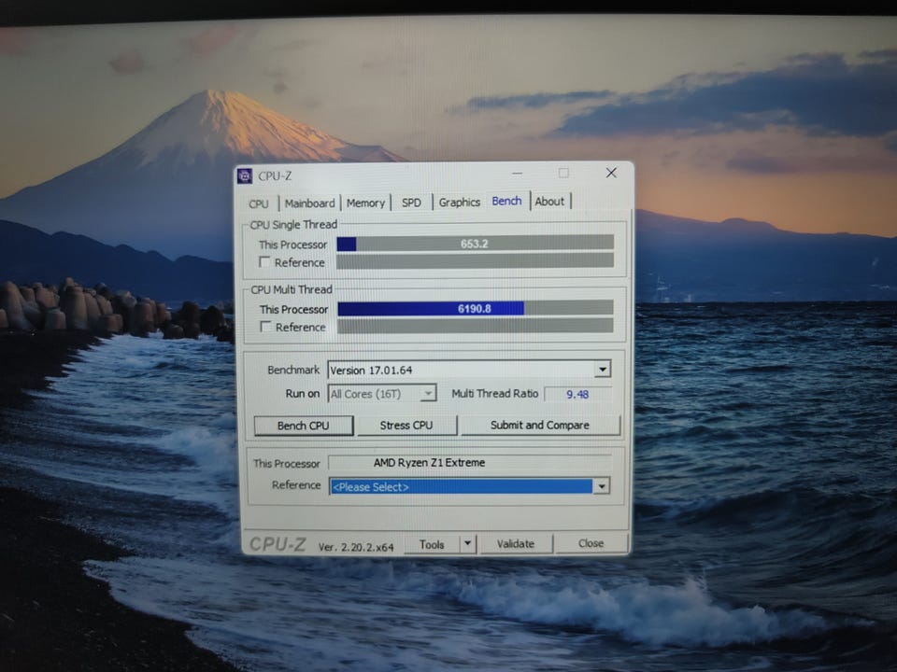Switch to the CPU tab
897x672 pixels.
pyautogui.click(x=259, y=203)
